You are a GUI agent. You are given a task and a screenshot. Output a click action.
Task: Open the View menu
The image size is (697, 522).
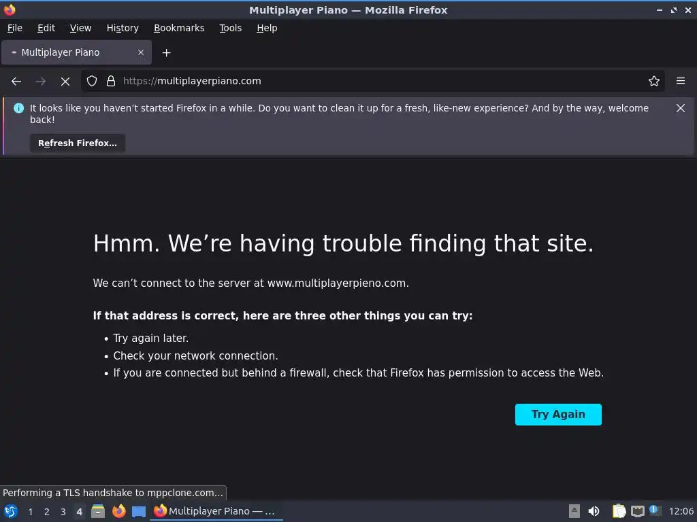(x=80, y=28)
